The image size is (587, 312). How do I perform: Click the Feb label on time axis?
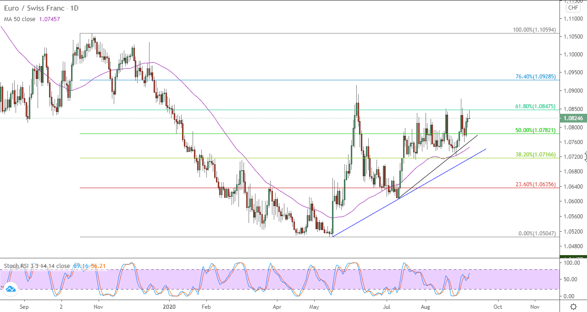[x=206, y=306]
